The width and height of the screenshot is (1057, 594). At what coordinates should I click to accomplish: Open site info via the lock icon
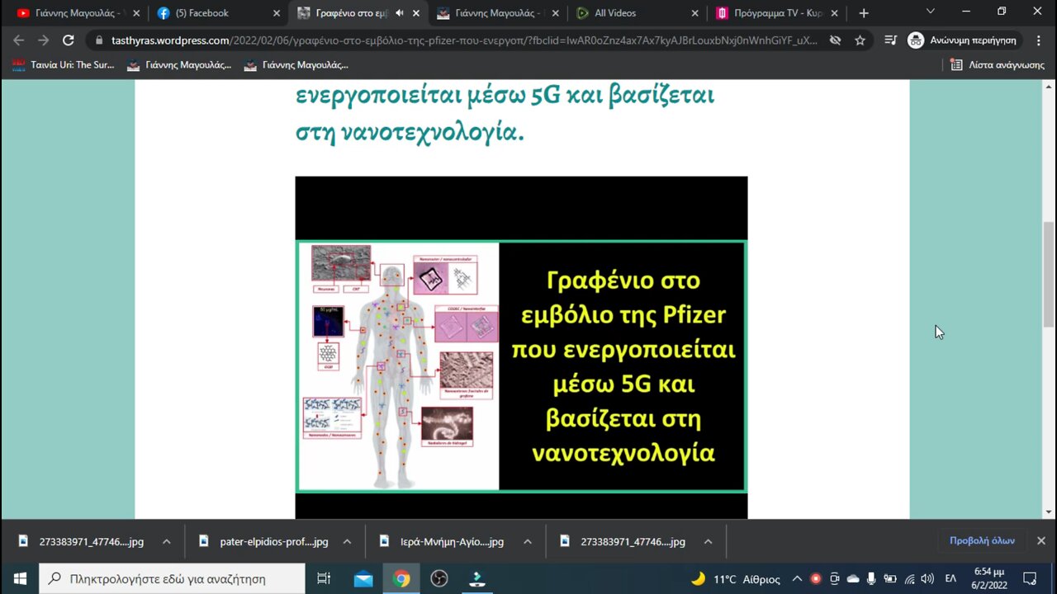click(99, 40)
